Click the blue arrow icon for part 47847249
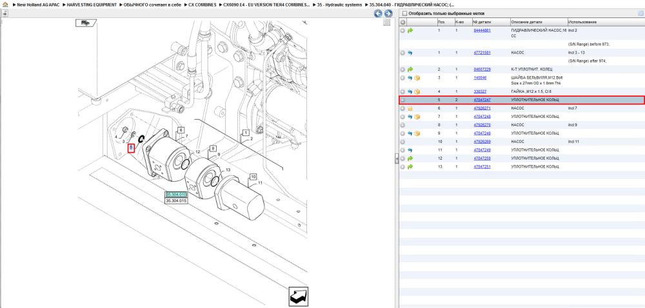Image resolution: width=645 pixels, height=308 pixels. tap(410, 150)
